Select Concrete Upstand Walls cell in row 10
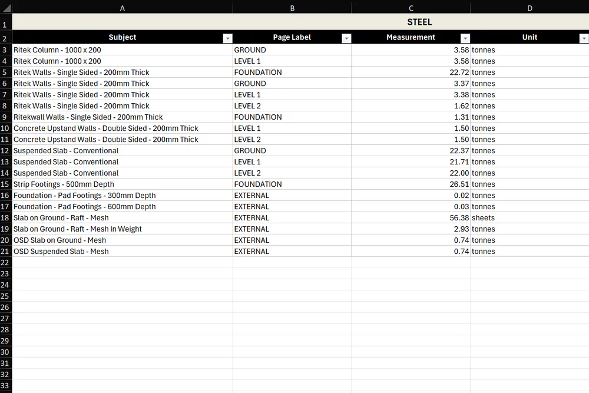Image resolution: width=589 pixels, height=393 pixels. (x=123, y=128)
